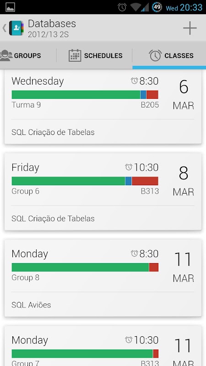The width and height of the screenshot is (206, 366).
Task: Open SQL Aviões class summary
Action: pyautogui.click(x=31, y=305)
